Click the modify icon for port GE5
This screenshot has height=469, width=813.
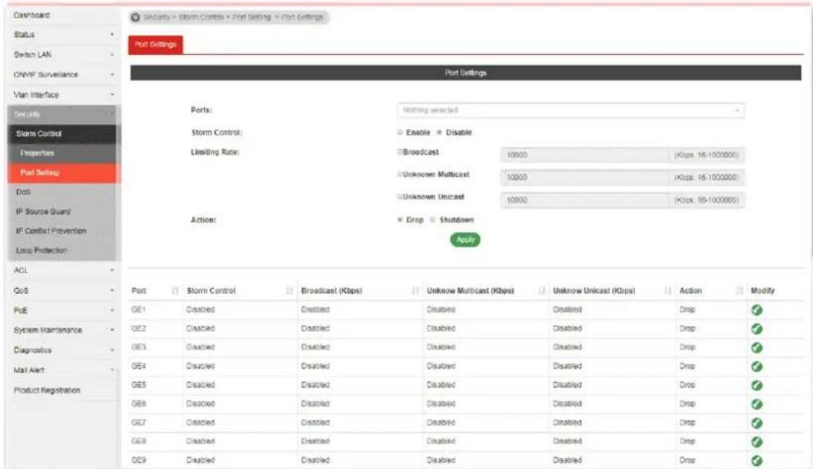(x=757, y=385)
